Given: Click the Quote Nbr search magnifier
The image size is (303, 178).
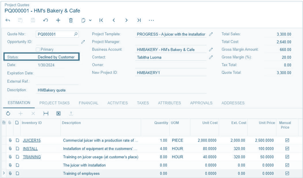Looking at the screenshot, I should (76, 34).
